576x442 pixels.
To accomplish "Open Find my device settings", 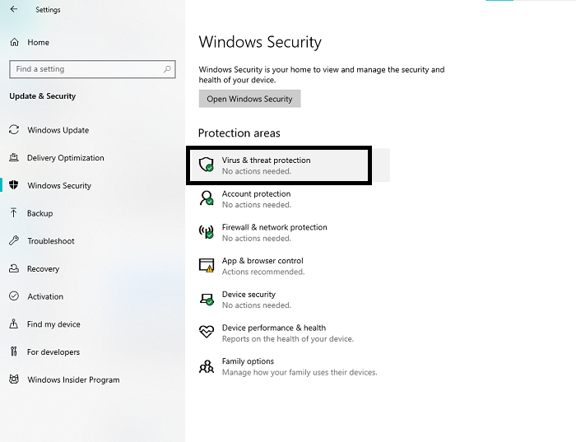I will pos(53,324).
